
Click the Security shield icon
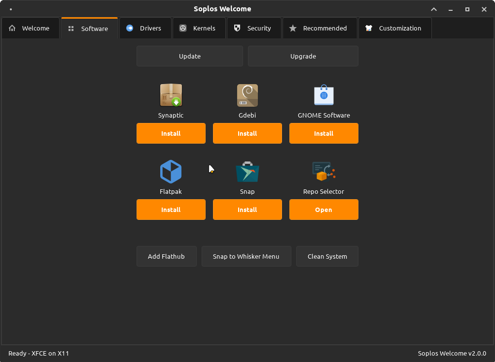(x=237, y=28)
